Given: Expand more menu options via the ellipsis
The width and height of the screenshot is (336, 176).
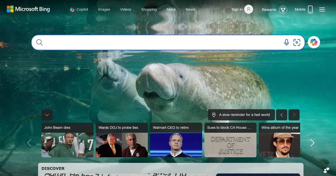Looking at the screenshot, I should [207, 9].
